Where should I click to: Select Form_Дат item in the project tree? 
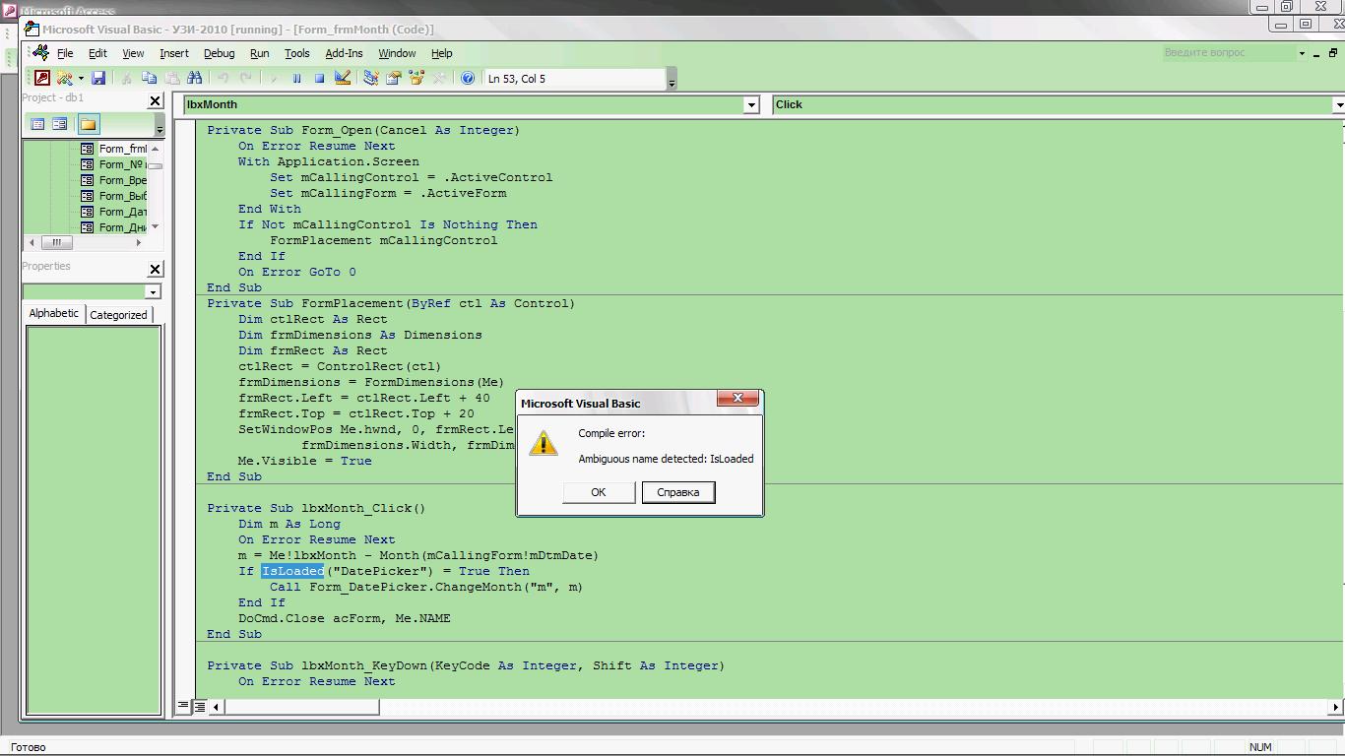click(x=122, y=212)
